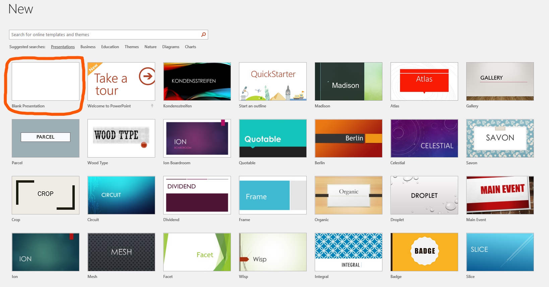Choose the Wisp theme thumbnail
The image size is (549, 287).
click(x=273, y=252)
